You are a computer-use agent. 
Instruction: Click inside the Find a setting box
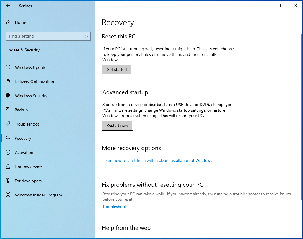click(44, 36)
